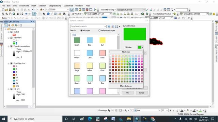
Task: Open the Georeferencing dropdown menu
Action: (x=108, y=10)
